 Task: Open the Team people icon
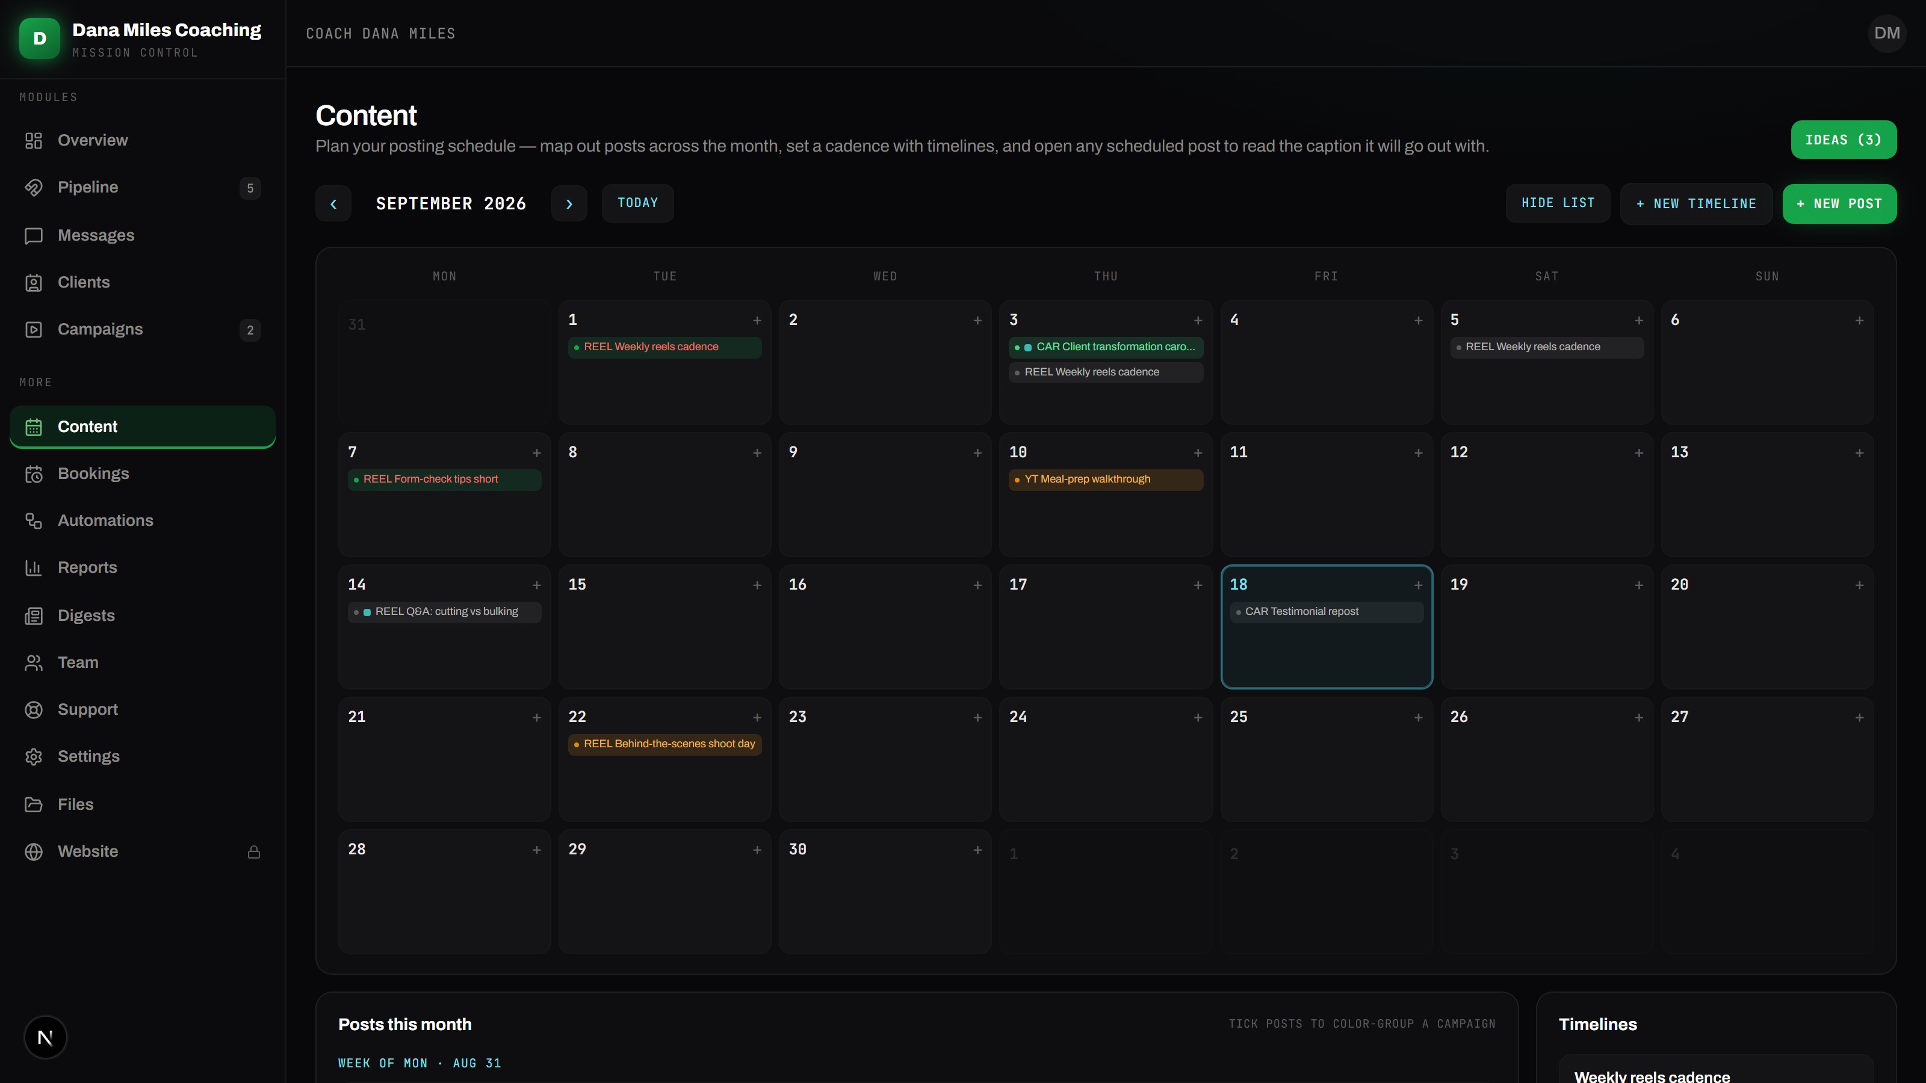[x=34, y=663]
